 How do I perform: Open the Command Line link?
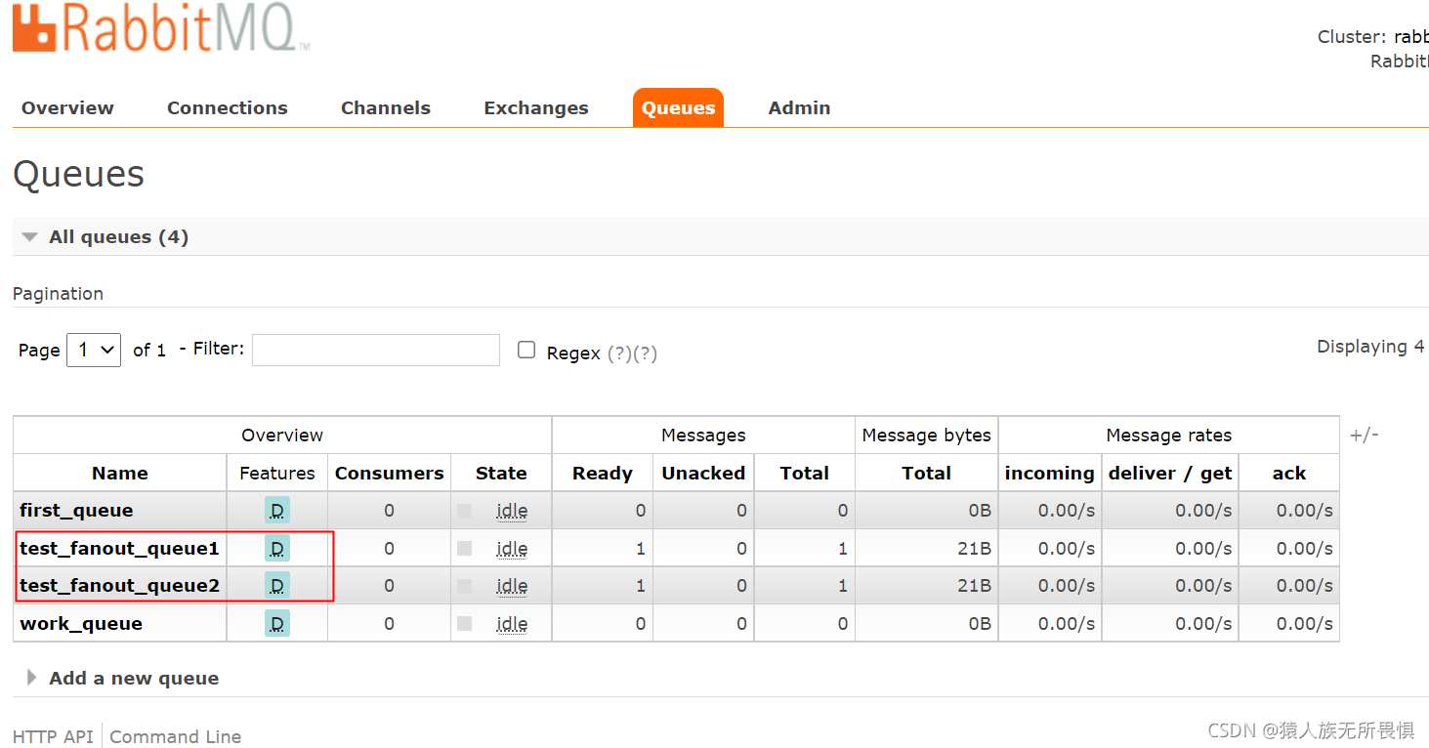point(176,737)
